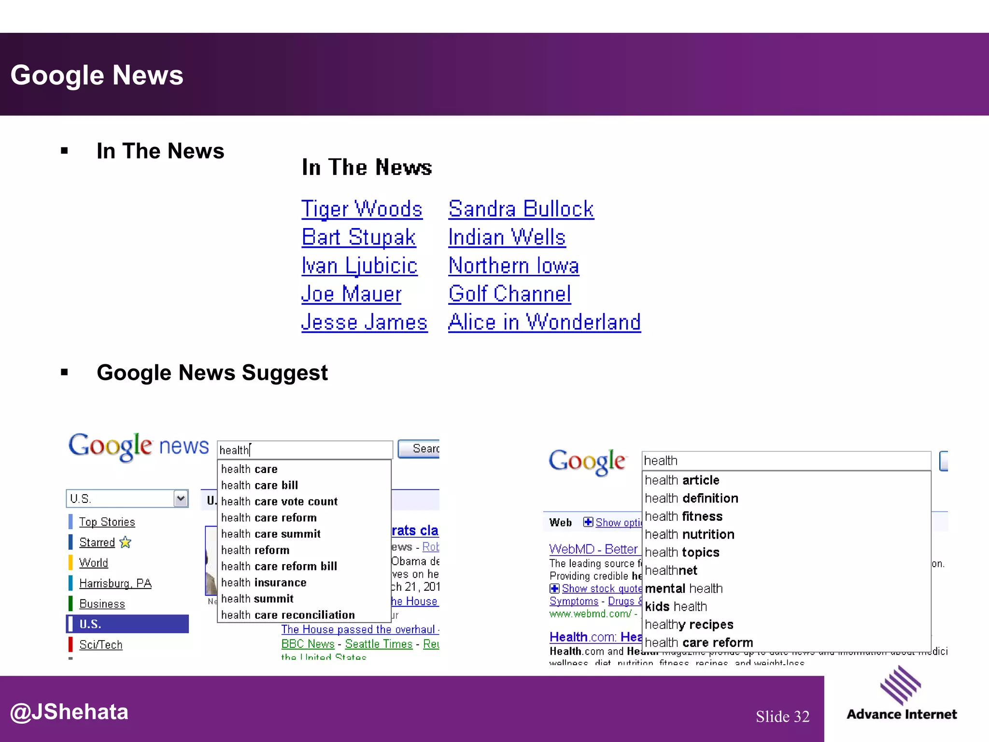Open the BBC News source link
The image size is (989, 742).
(308, 644)
